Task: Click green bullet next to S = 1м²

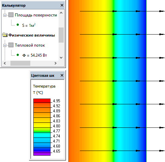Action: pyautogui.click(x=18, y=25)
